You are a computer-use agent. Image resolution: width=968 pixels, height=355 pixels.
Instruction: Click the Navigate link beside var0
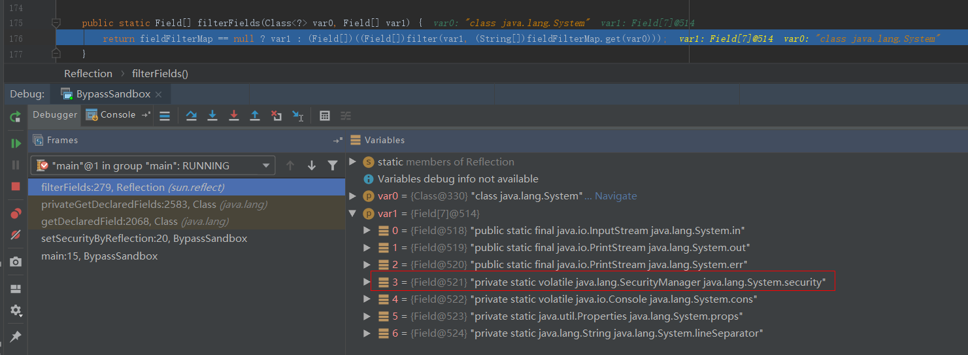615,196
